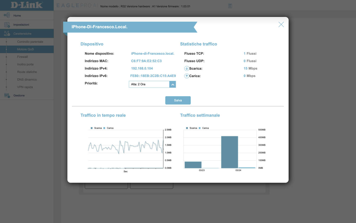This screenshot has width=356, height=223.
Task: Click the dialog title IPhone-Di-Francesco.Local.
Action: click(x=99, y=27)
